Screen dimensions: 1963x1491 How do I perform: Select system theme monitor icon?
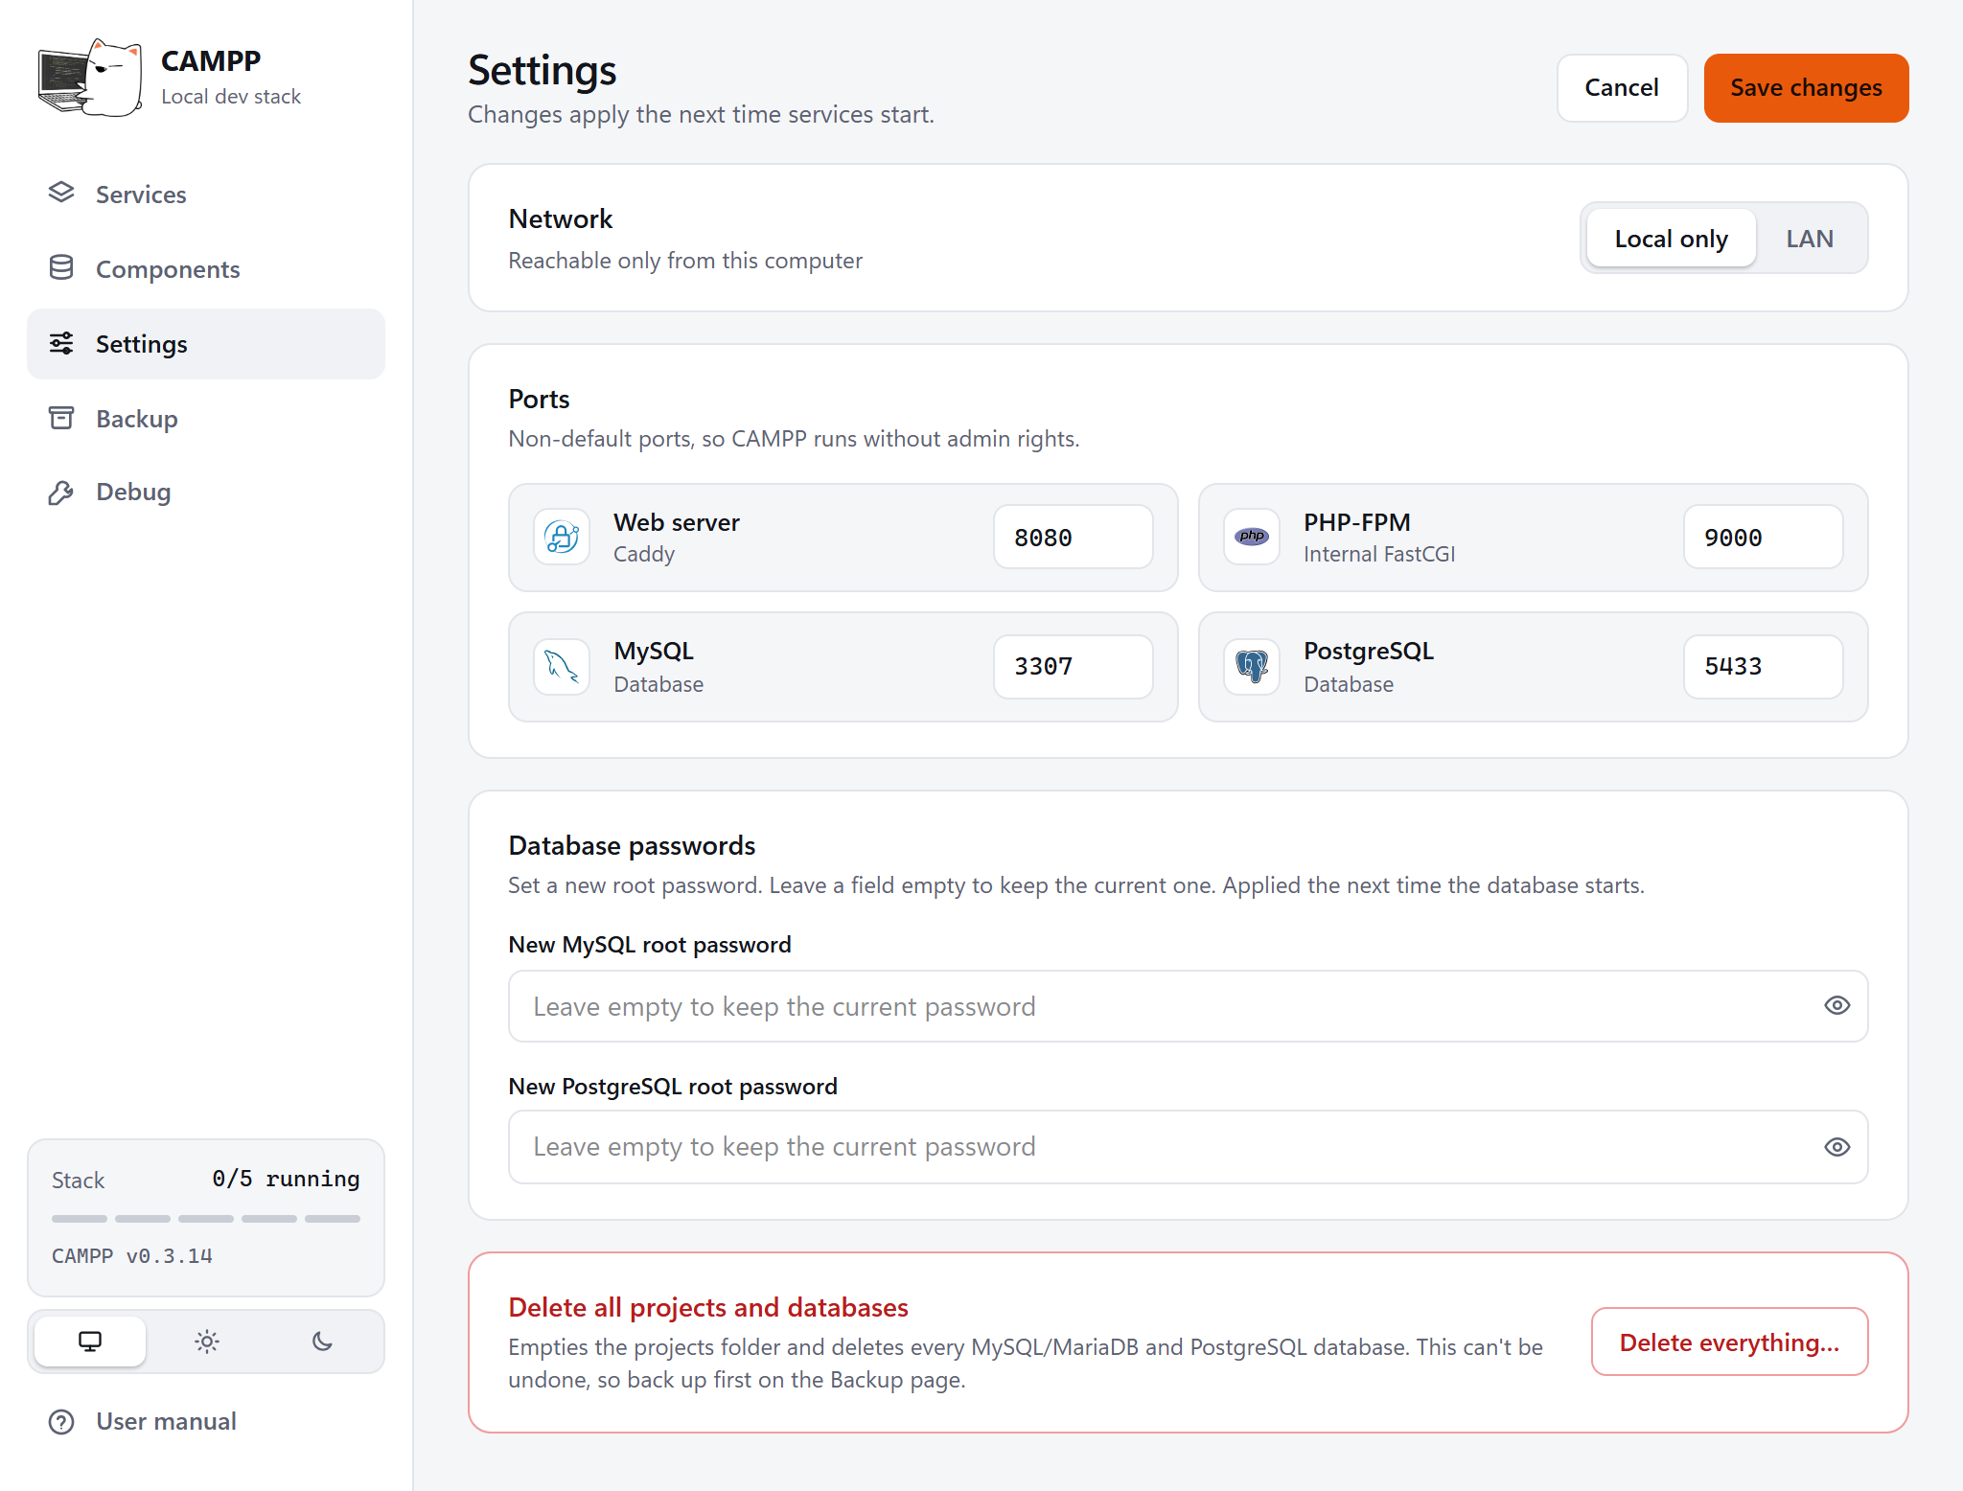[90, 1342]
